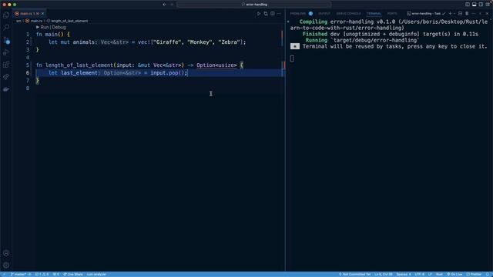The image size is (493, 277).
Task: Click the UTF-8 encoding indicator
Action: 419,274
